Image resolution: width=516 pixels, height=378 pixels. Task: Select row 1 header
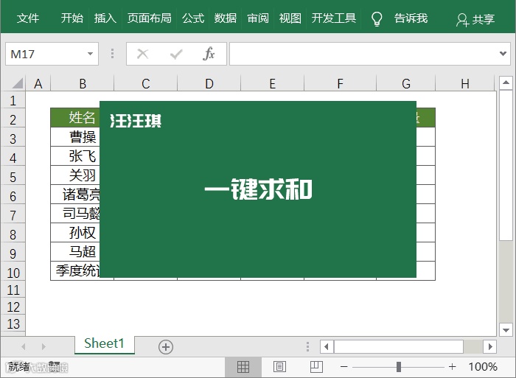(x=13, y=100)
